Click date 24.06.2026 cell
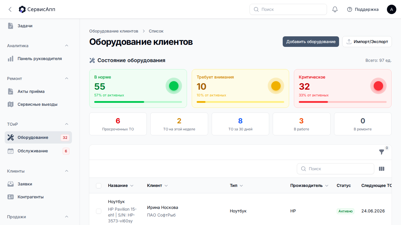Image resolution: width=401 pixels, height=225 pixels. coord(373,211)
